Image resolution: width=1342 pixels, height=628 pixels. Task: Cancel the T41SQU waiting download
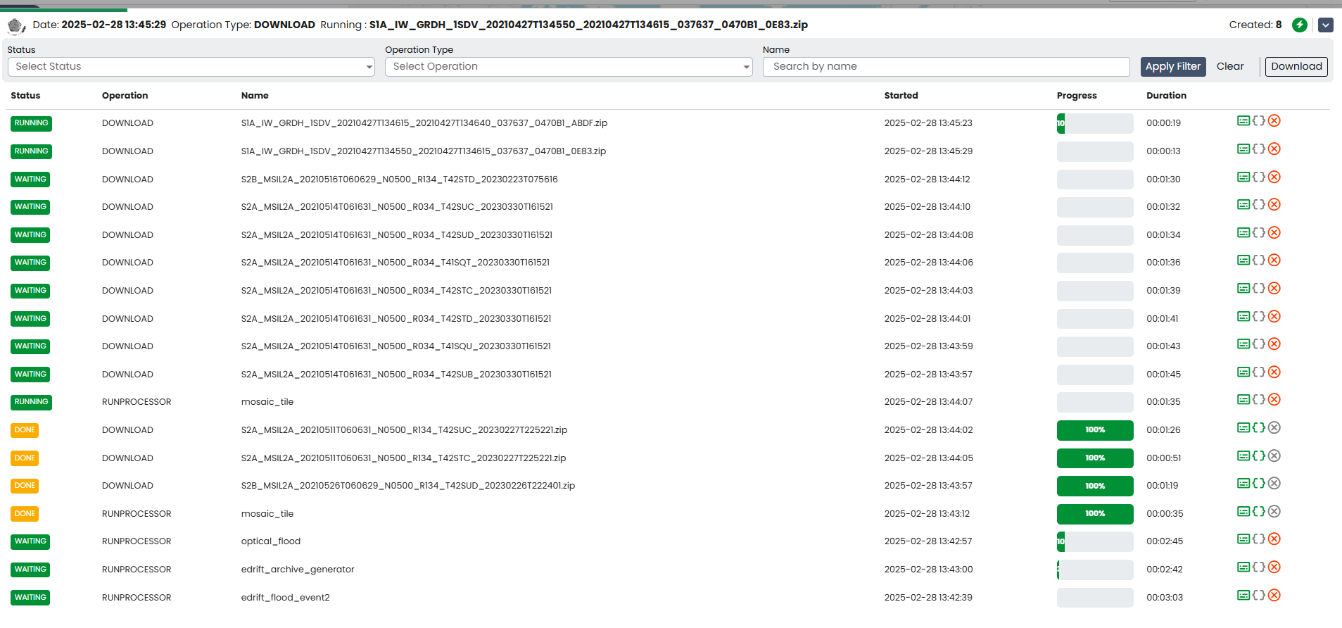point(1274,344)
